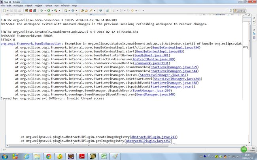Click the New Server wizard icon
Image resolution: width=257 pixels, height=160 pixels.
(x=66, y=11)
